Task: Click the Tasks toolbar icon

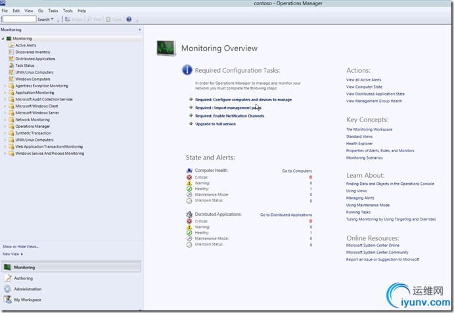Action: pyautogui.click(x=108, y=20)
